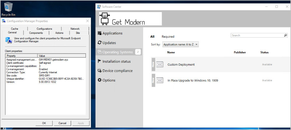Click the Options gear icon
Image resolution: width=291 pixels, height=130 pixels.
point(100,80)
